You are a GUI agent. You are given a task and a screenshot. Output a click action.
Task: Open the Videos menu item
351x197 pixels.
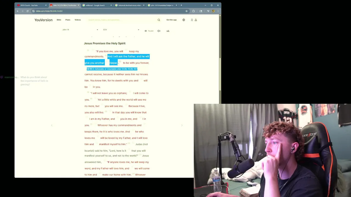click(78, 20)
